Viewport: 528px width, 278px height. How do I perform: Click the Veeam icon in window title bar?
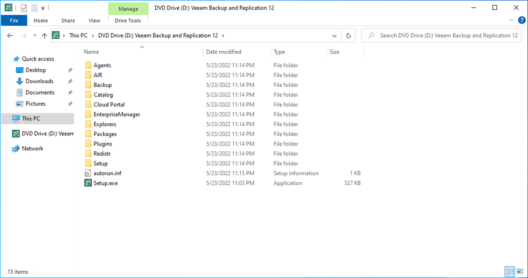(x=9, y=8)
